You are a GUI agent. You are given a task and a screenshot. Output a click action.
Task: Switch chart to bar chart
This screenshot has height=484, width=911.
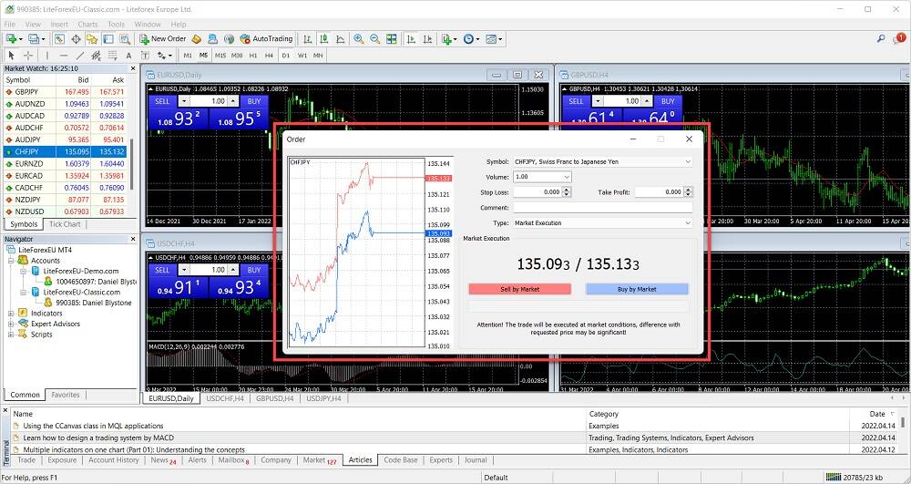(x=307, y=39)
